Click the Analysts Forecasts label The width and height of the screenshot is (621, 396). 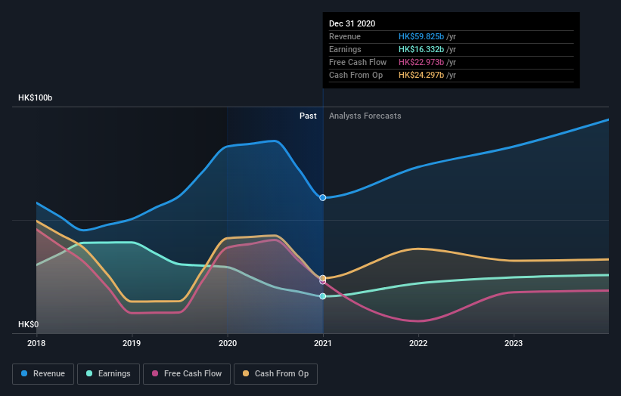pos(365,116)
